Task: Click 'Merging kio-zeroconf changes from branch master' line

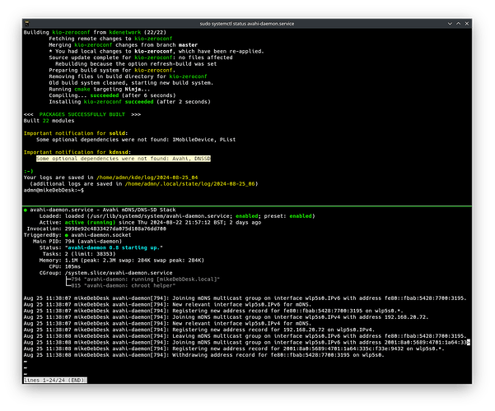Action: tap(123, 45)
